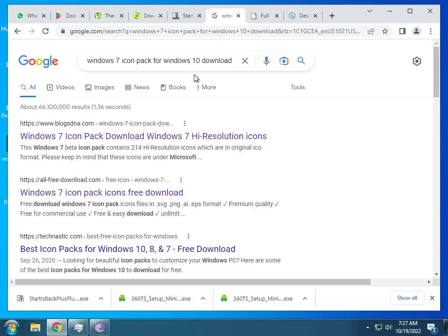This screenshot has width=448, height=336.
Task: Open the volume control in system tray
Action: [x=388, y=327]
